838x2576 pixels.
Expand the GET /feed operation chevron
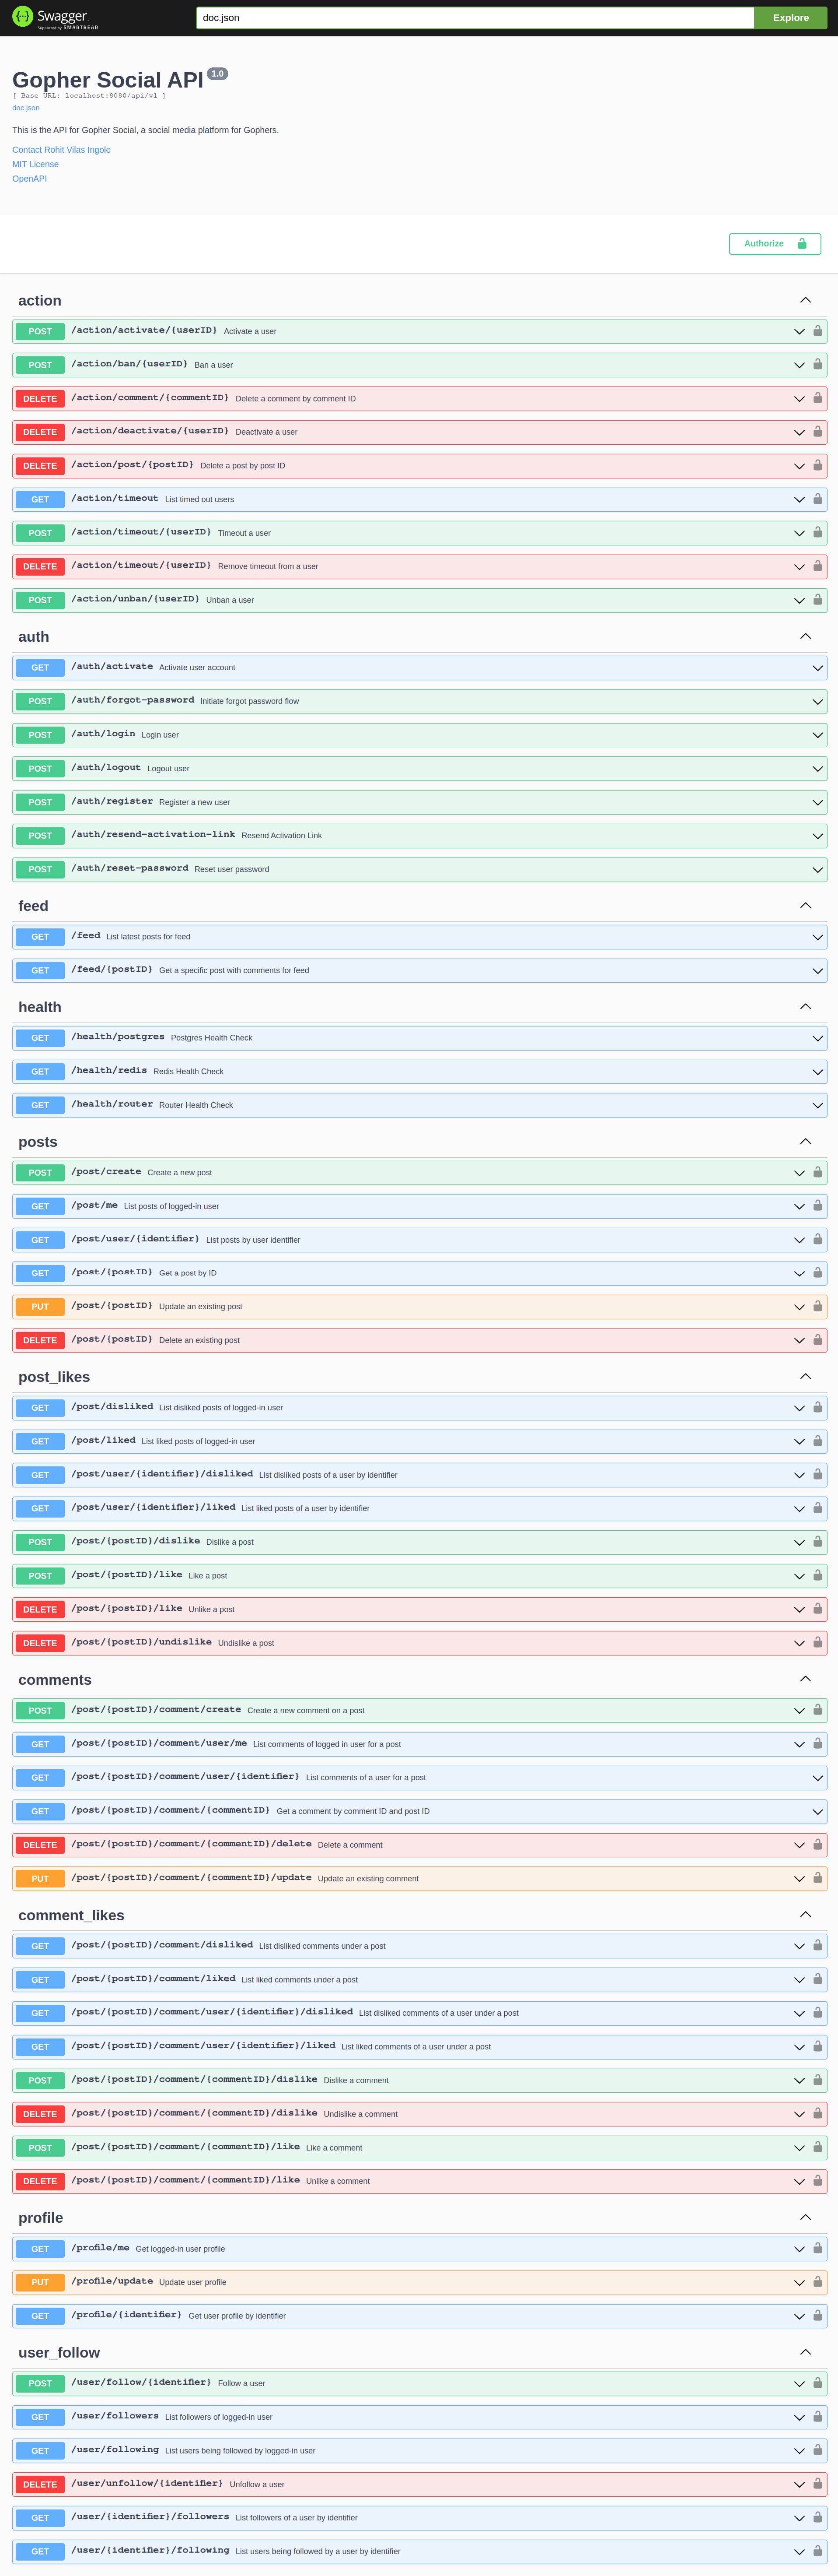click(x=818, y=937)
